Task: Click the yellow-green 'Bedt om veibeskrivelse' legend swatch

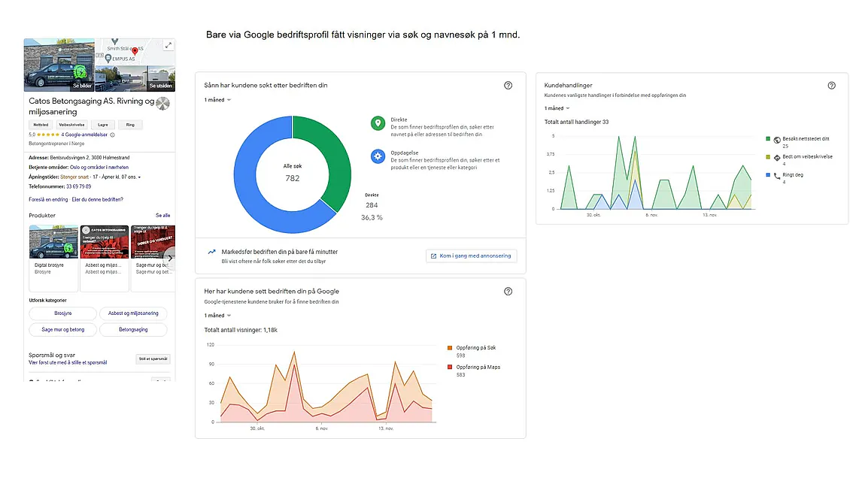Action: (x=768, y=157)
